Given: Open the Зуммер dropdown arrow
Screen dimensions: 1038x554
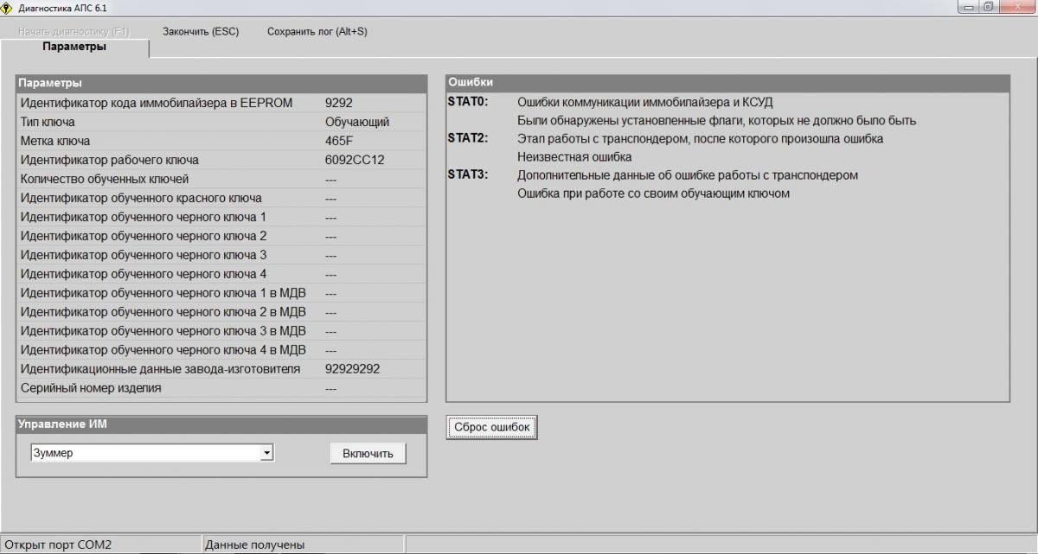Looking at the screenshot, I should [x=266, y=453].
